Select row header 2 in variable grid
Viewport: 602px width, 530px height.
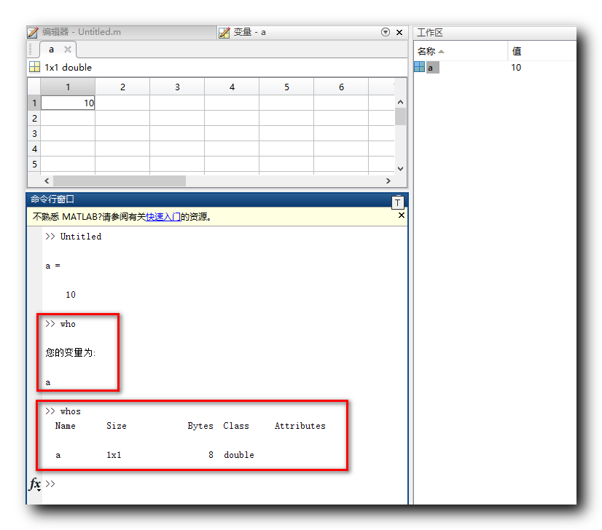tap(34, 118)
